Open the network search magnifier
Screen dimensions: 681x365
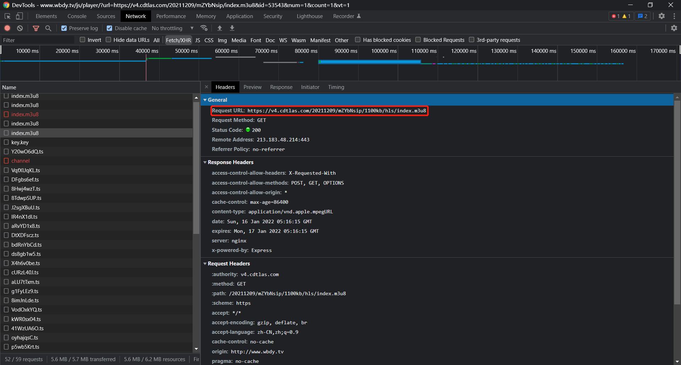pos(48,28)
